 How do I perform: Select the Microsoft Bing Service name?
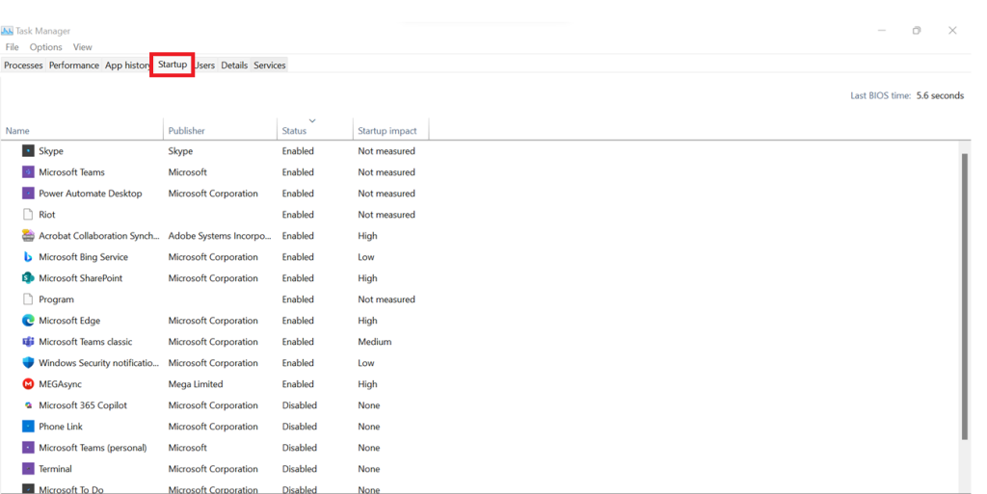click(83, 257)
